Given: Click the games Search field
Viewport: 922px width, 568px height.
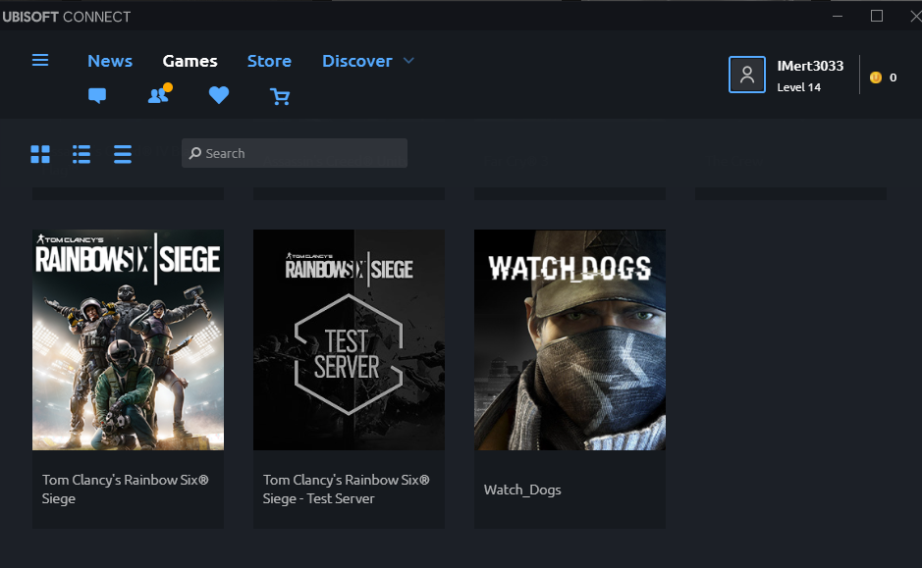Looking at the screenshot, I should [295, 153].
